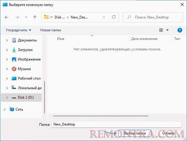Image resolution: width=187 pixels, height=141 pixels.
Task: Click the Сеть network icon
Action: (12, 109)
